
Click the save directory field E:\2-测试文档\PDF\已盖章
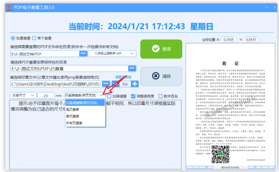pyautogui.click(x=69, y=69)
